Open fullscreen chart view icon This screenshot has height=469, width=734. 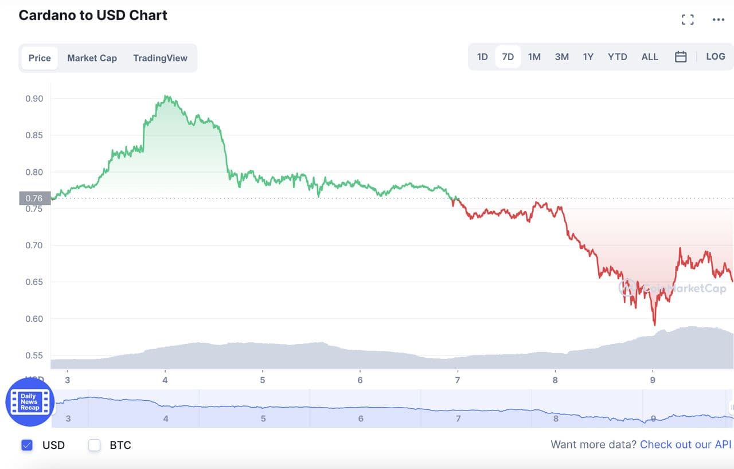pos(688,19)
